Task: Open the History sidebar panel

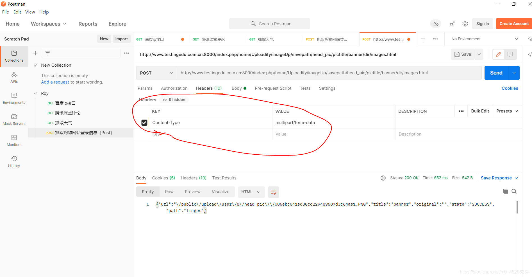Action: (x=14, y=162)
